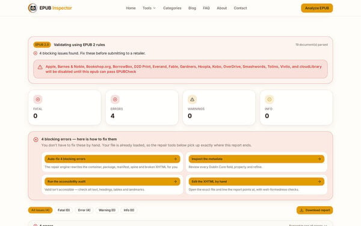Click the arrow on Auto-fix 4 blocking errors
The width and height of the screenshot is (361, 226).
tap(176, 159)
